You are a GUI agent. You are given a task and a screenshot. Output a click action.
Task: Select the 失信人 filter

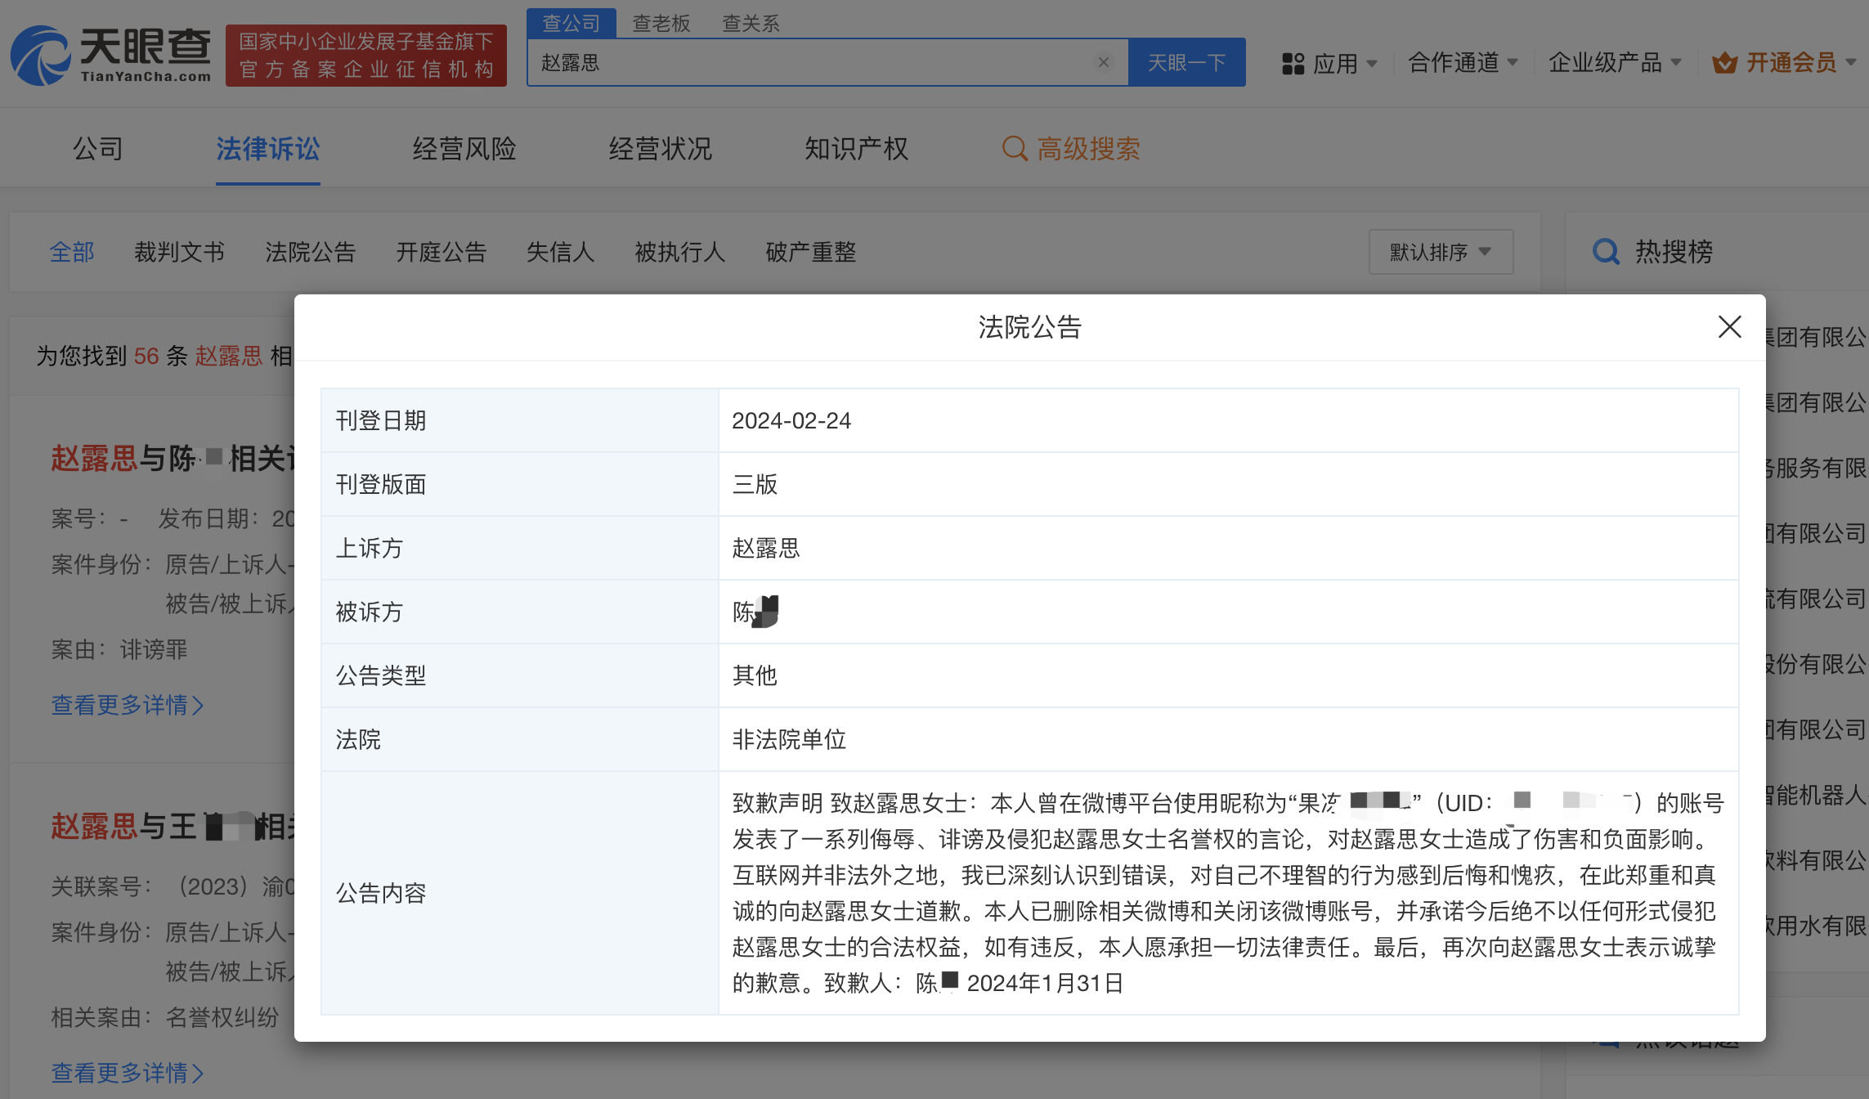point(560,252)
